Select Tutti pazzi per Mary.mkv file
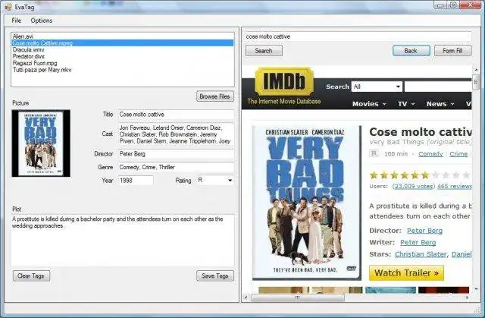Viewport: 485px width, 318px height. tap(123, 70)
